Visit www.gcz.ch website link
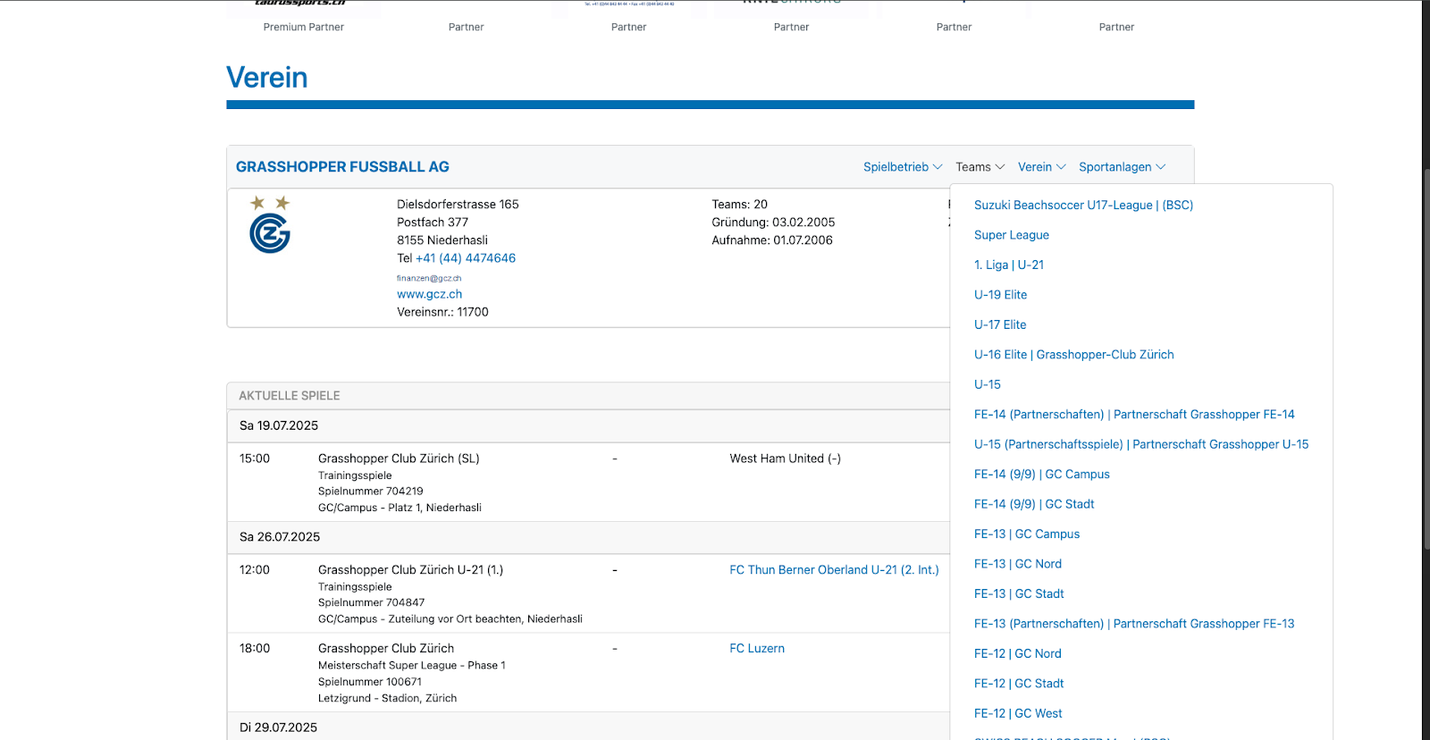This screenshot has height=740, width=1430. [x=430, y=294]
